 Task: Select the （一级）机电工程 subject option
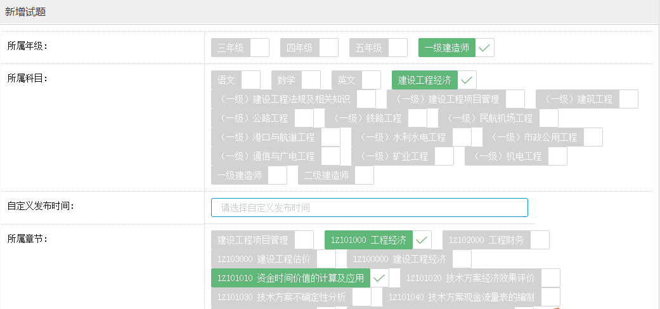tap(507, 156)
